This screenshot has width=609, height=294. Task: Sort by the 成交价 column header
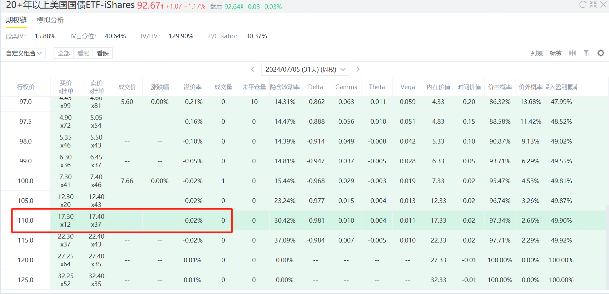(x=127, y=87)
